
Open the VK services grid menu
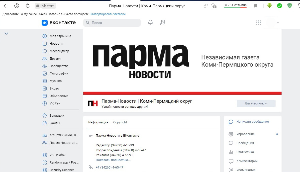tap(259, 23)
